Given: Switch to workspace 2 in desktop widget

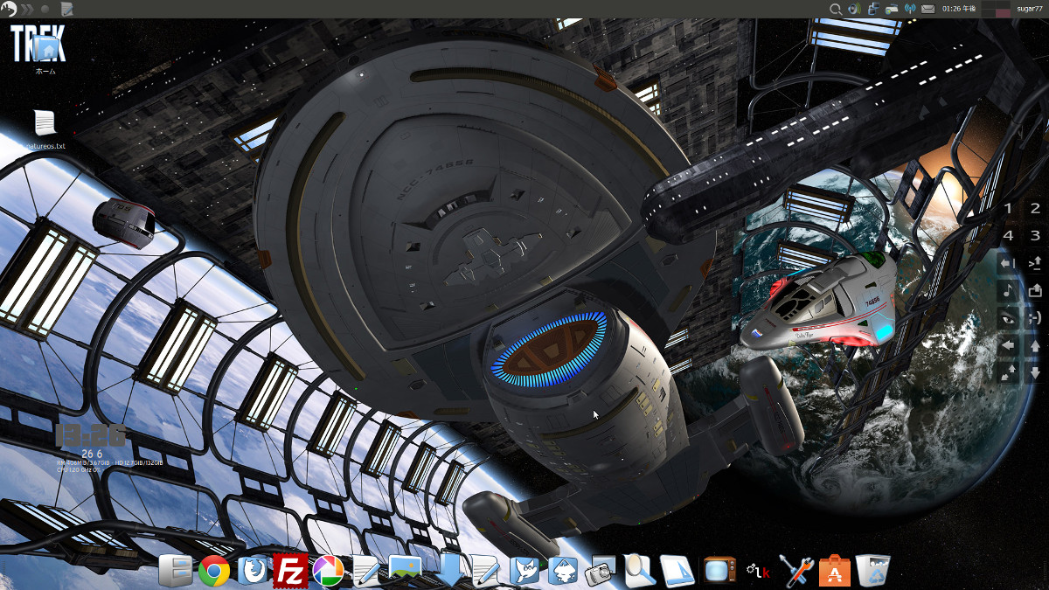Looking at the screenshot, I should pyautogui.click(x=1035, y=208).
